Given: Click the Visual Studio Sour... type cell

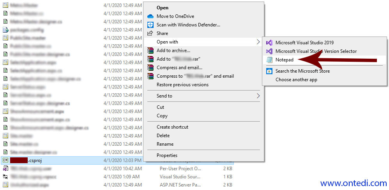Looking at the screenshot, I should [180, 177].
